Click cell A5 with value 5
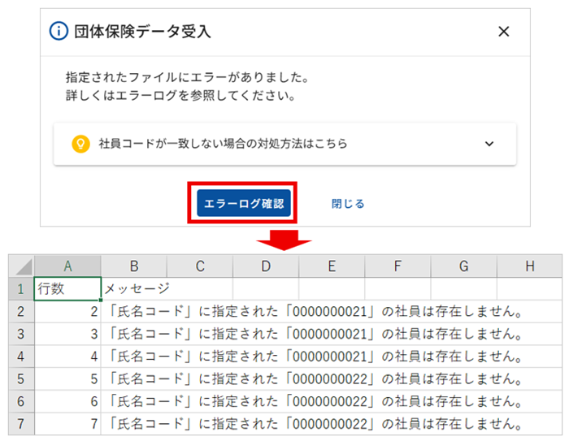Screen dimensions: 569x441 click(x=67, y=379)
